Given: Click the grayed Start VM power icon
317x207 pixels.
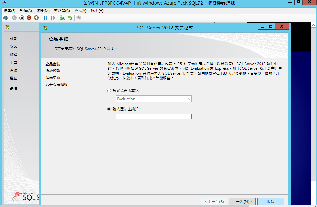Looking at the screenshot, I should click(x=14, y=18).
